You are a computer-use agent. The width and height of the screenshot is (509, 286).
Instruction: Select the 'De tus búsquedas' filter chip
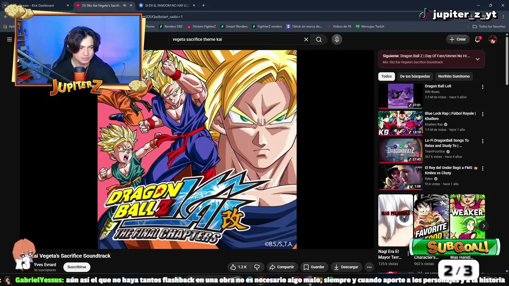coord(415,76)
